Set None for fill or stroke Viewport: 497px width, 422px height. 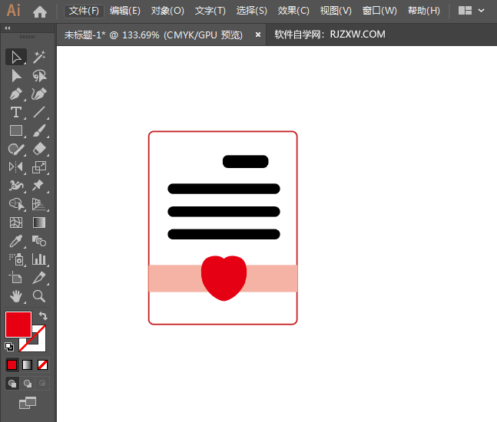point(42,365)
